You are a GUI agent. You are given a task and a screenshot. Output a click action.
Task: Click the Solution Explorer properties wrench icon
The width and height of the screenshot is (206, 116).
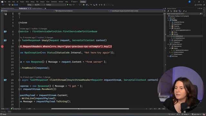[184, 11]
